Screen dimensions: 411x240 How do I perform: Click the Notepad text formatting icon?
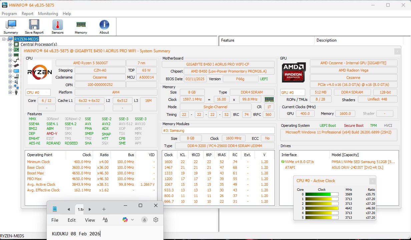tap(105, 220)
